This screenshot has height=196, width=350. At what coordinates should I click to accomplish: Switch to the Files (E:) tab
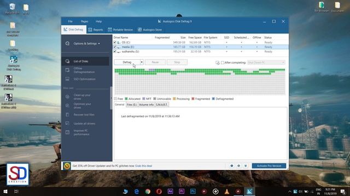[132, 105]
